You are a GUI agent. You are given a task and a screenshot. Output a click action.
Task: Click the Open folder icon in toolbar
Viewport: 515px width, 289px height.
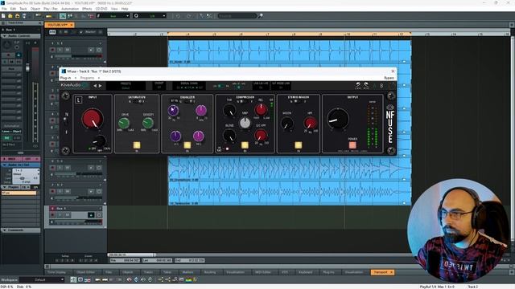coord(10,16)
